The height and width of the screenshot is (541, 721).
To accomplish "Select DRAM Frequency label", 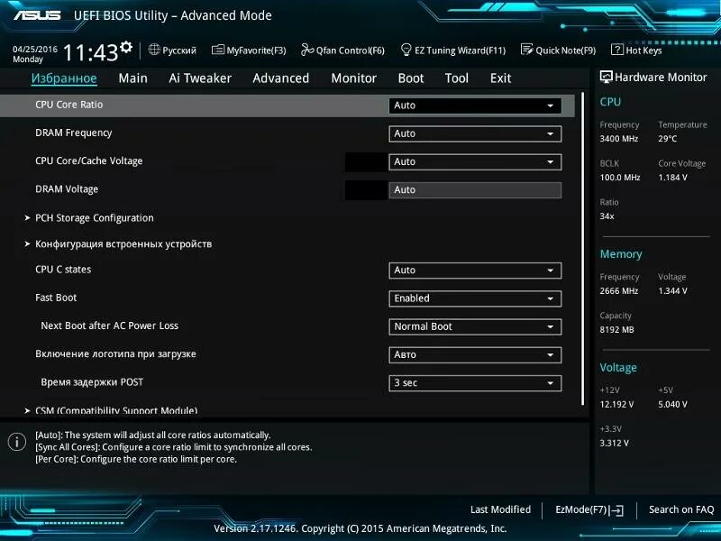I will (x=74, y=133).
